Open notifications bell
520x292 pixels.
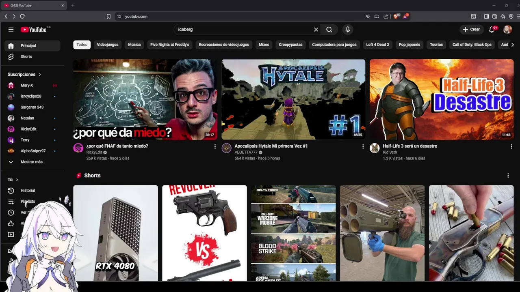click(492, 30)
